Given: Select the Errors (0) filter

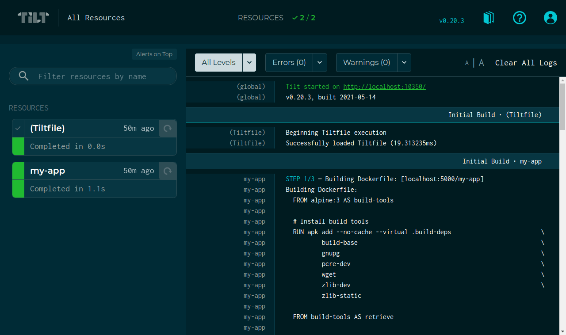Looking at the screenshot, I should pyautogui.click(x=289, y=63).
